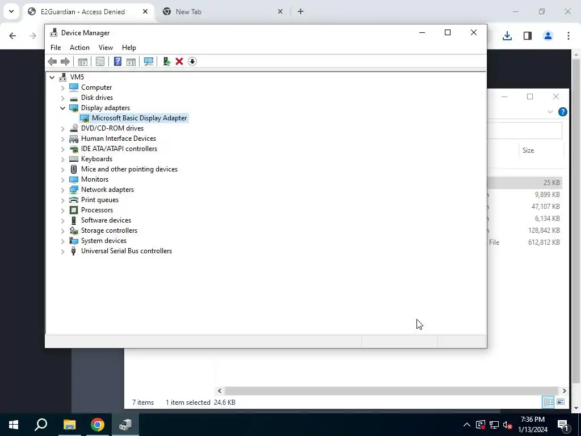Select Universal Serial Bus controllers icon
Screen dimensions: 581x436
pyautogui.click(x=74, y=251)
